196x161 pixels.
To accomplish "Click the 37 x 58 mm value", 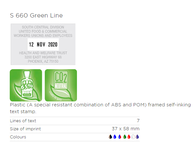I will point(125,129).
